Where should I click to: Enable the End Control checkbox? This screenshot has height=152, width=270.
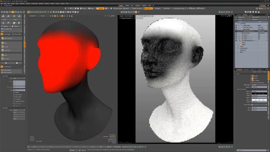[14, 97]
